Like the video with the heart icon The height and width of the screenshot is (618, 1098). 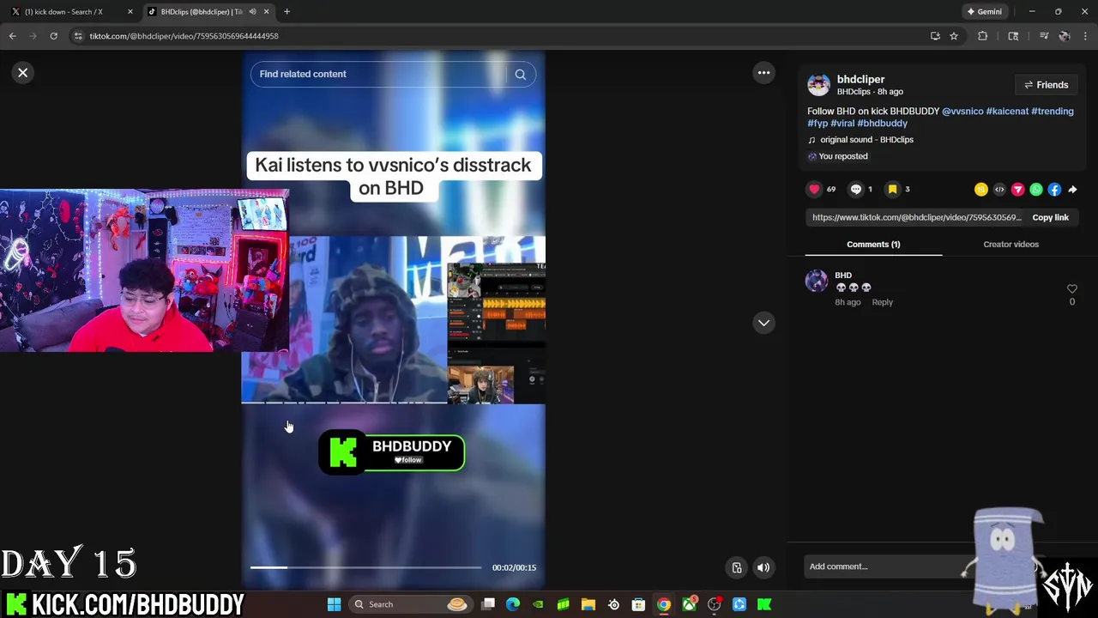click(x=814, y=190)
